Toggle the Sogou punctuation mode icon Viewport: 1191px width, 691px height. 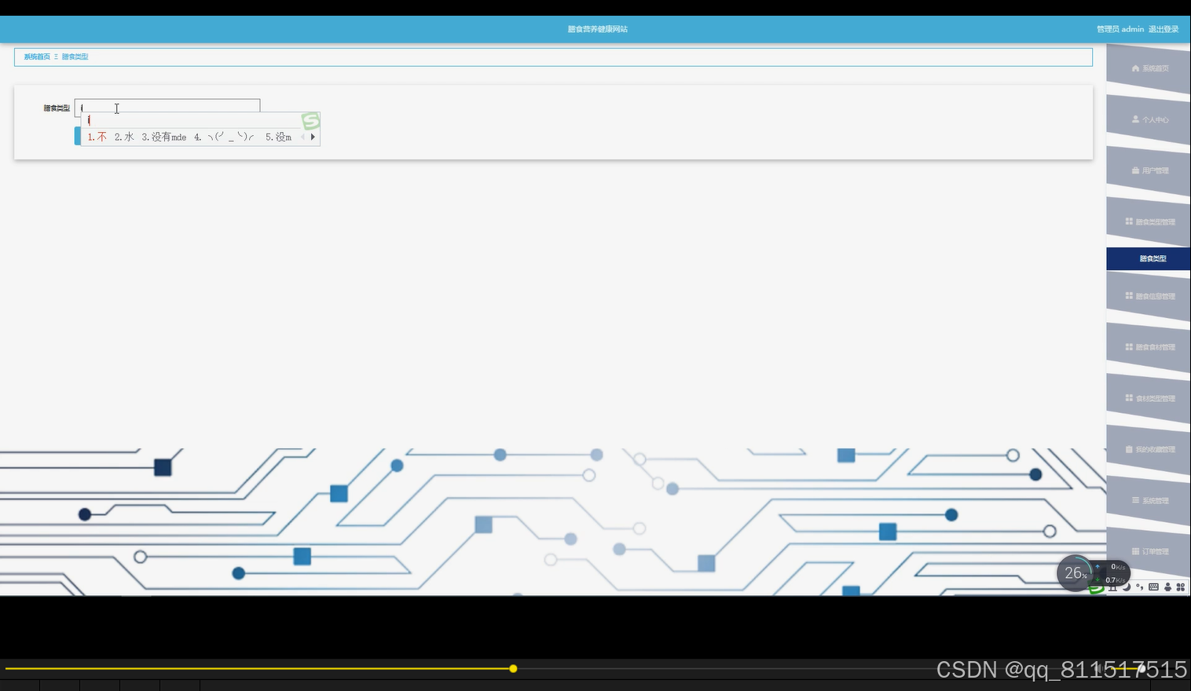pos(1139,587)
